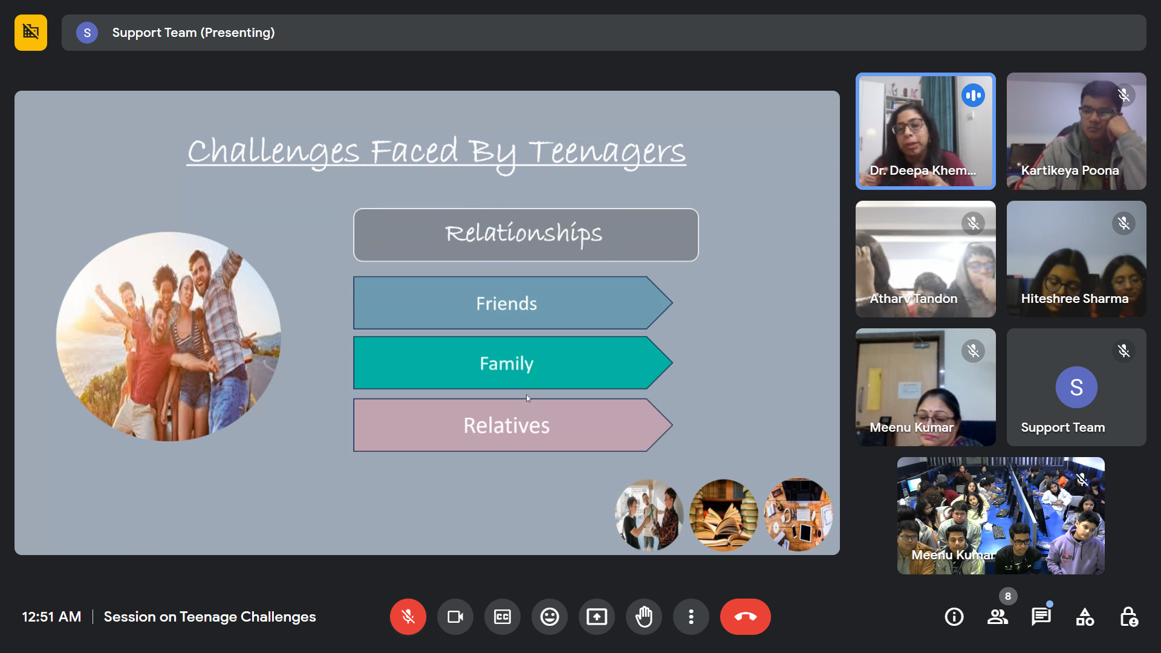Turn on closed captions
The height and width of the screenshot is (653, 1161).
pyautogui.click(x=502, y=617)
